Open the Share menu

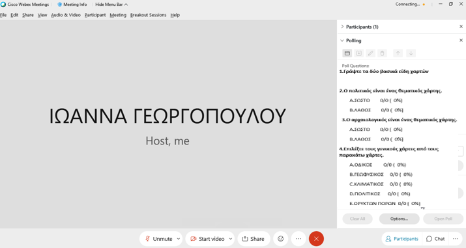[x=28, y=15]
